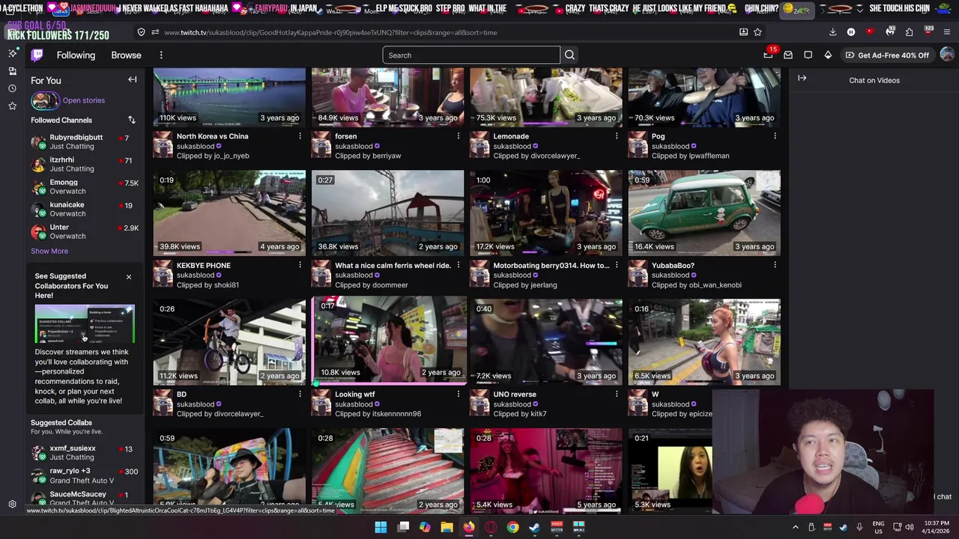The image size is (959, 539).
Task: Sort the Followed Channels list
Action: coord(131,120)
